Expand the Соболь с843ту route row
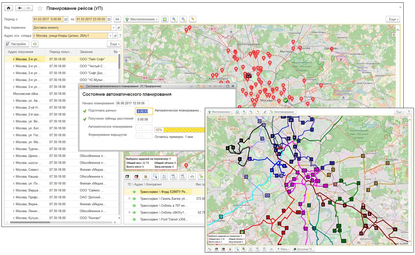 pos(129,212)
